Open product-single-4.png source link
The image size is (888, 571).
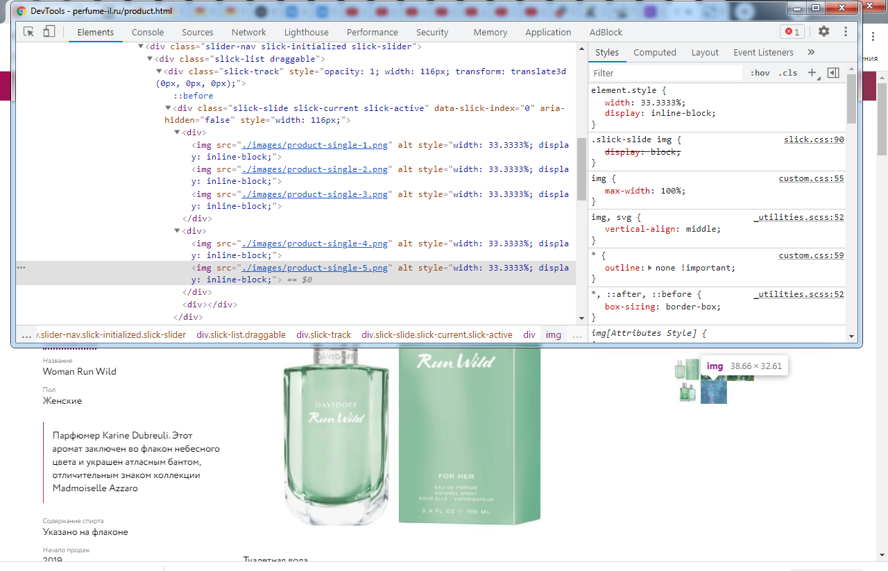coord(314,244)
